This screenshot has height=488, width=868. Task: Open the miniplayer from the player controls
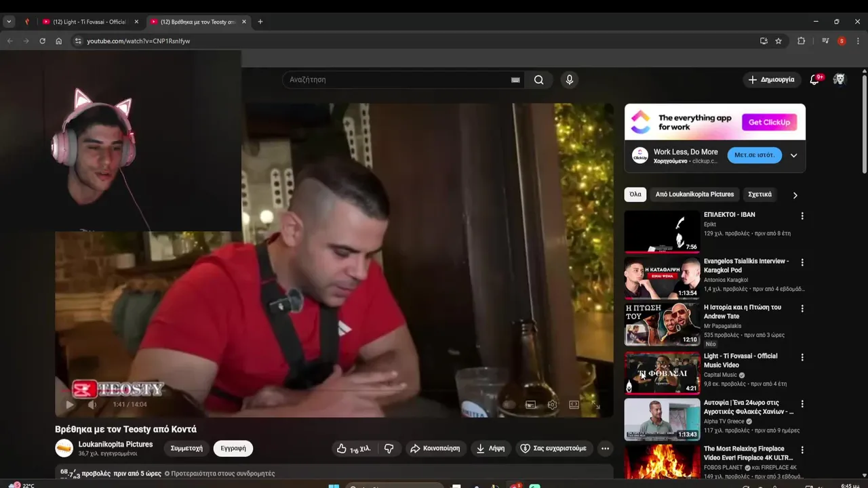(530, 405)
